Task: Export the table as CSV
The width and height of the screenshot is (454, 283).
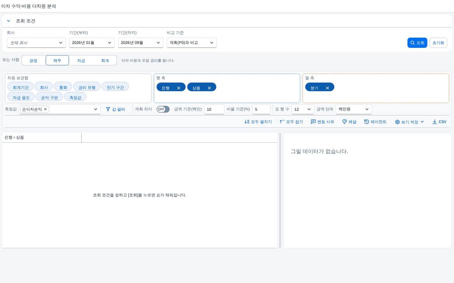Action: [439, 122]
